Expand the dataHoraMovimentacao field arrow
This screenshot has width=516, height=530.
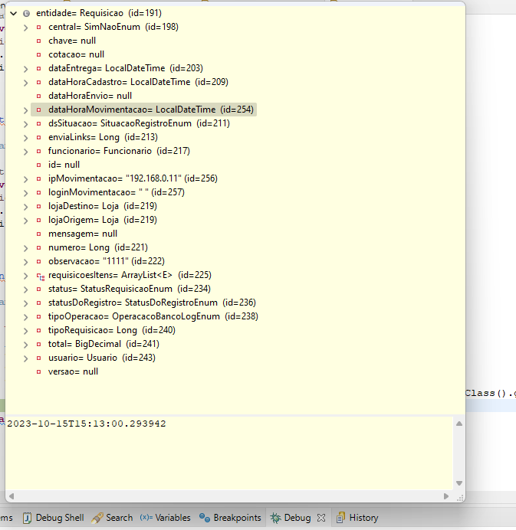pyautogui.click(x=26, y=110)
